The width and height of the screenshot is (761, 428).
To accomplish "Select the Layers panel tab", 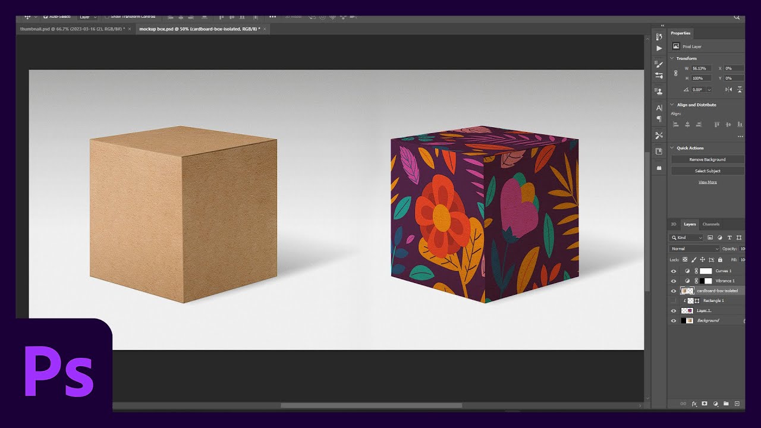I will pyautogui.click(x=690, y=224).
